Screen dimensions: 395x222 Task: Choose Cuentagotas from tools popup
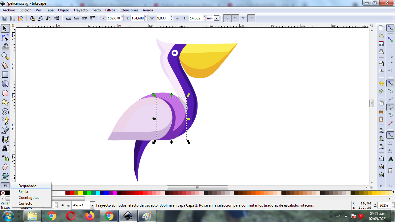pos(31,198)
